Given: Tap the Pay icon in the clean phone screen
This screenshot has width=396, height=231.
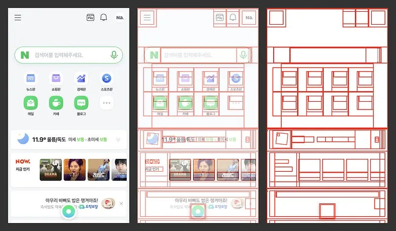Looking at the screenshot, I should [x=91, y=17].
